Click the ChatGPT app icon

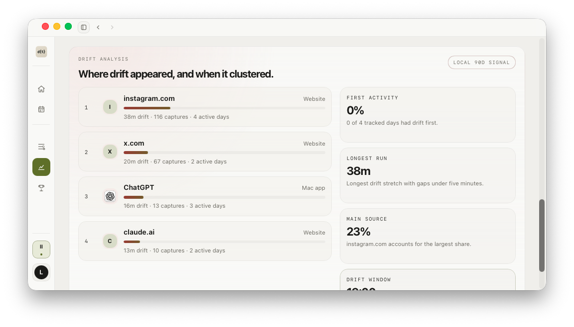tap(110, 196)
